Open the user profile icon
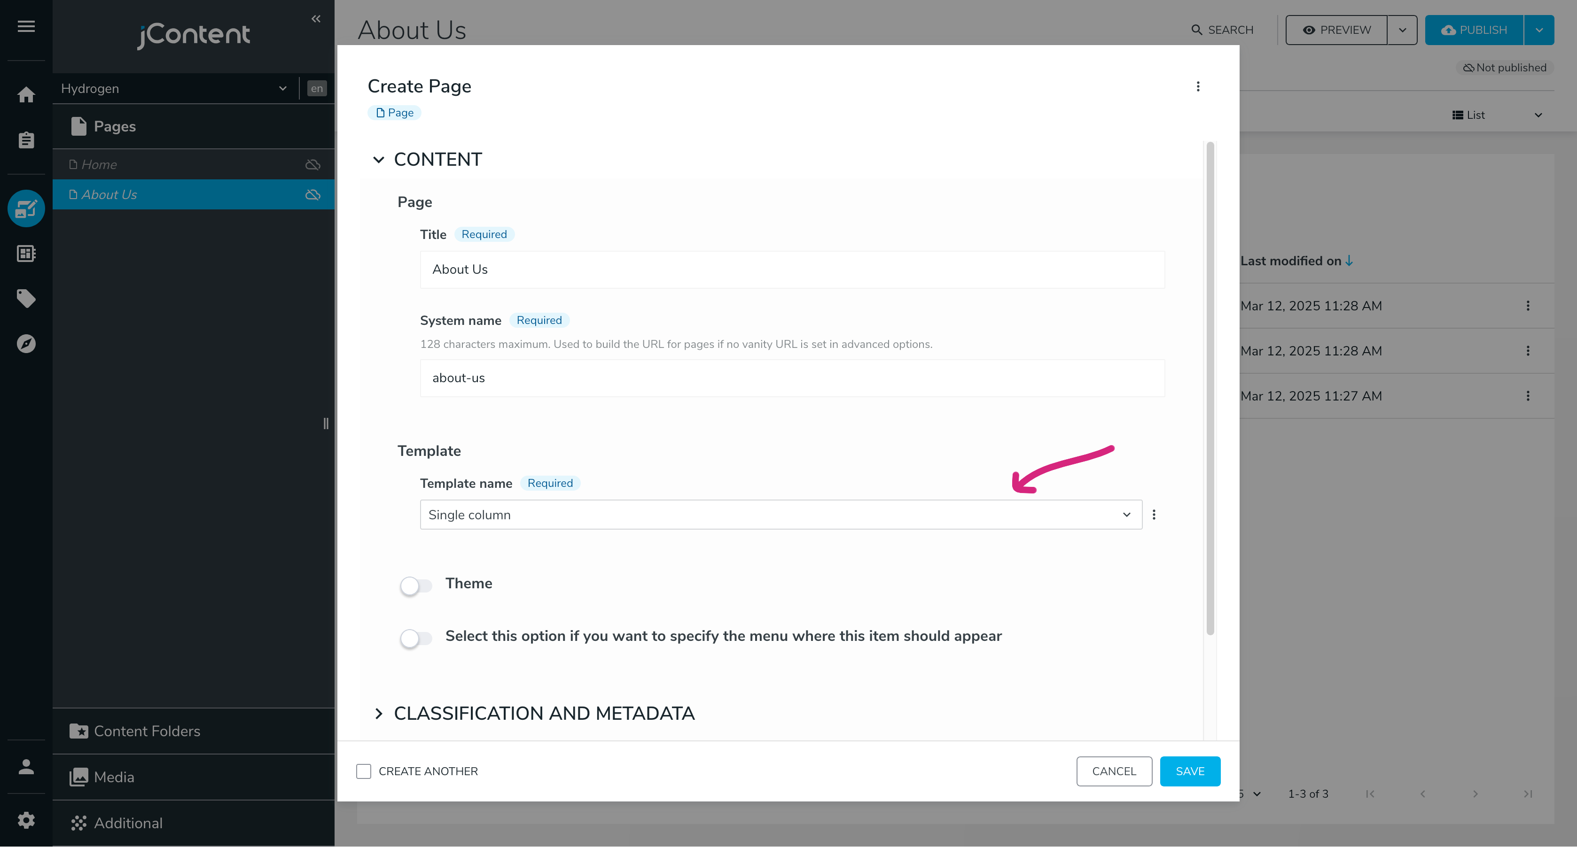 click(26, 767)
